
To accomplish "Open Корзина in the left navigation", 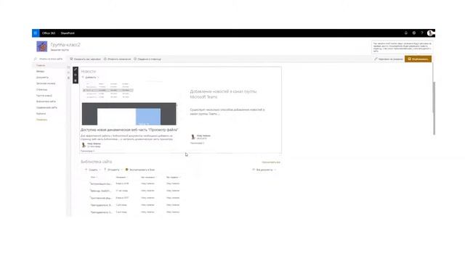I will (x=41, y=114).
